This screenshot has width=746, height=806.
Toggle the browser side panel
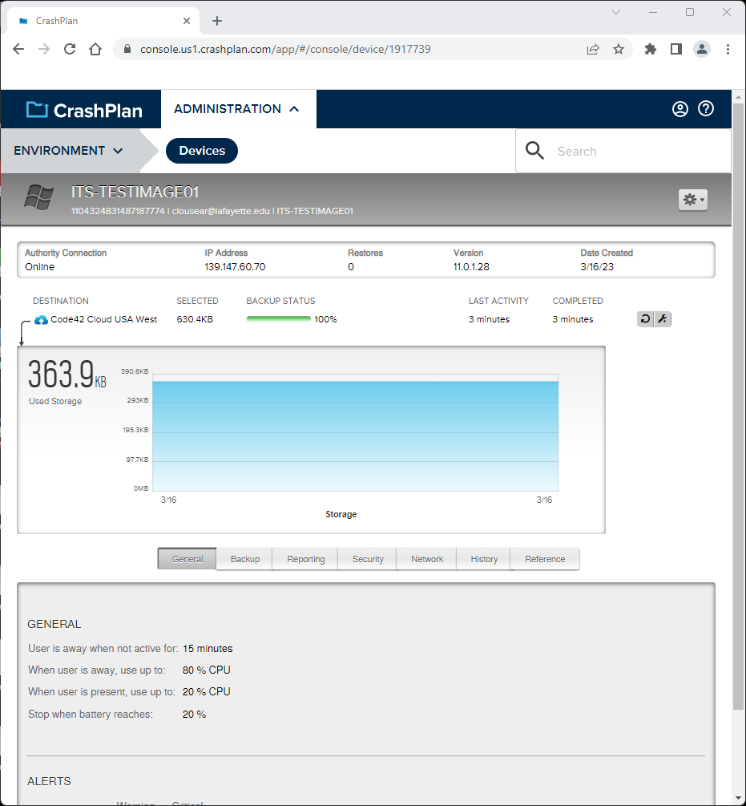click(676, 49)
